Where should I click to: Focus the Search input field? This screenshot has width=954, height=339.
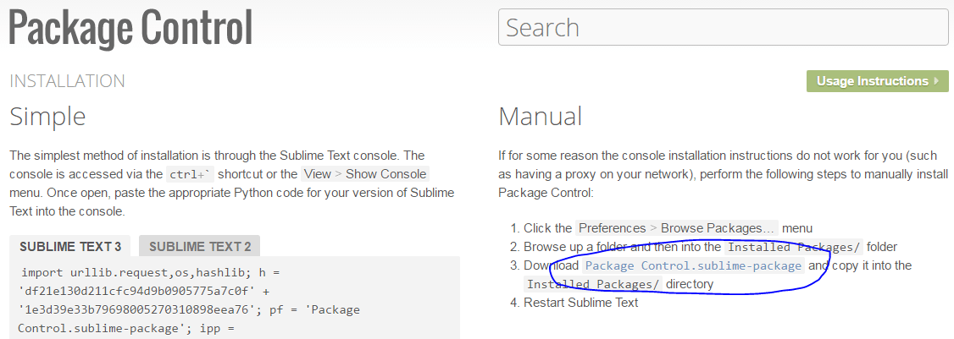(x=723, y=27)
